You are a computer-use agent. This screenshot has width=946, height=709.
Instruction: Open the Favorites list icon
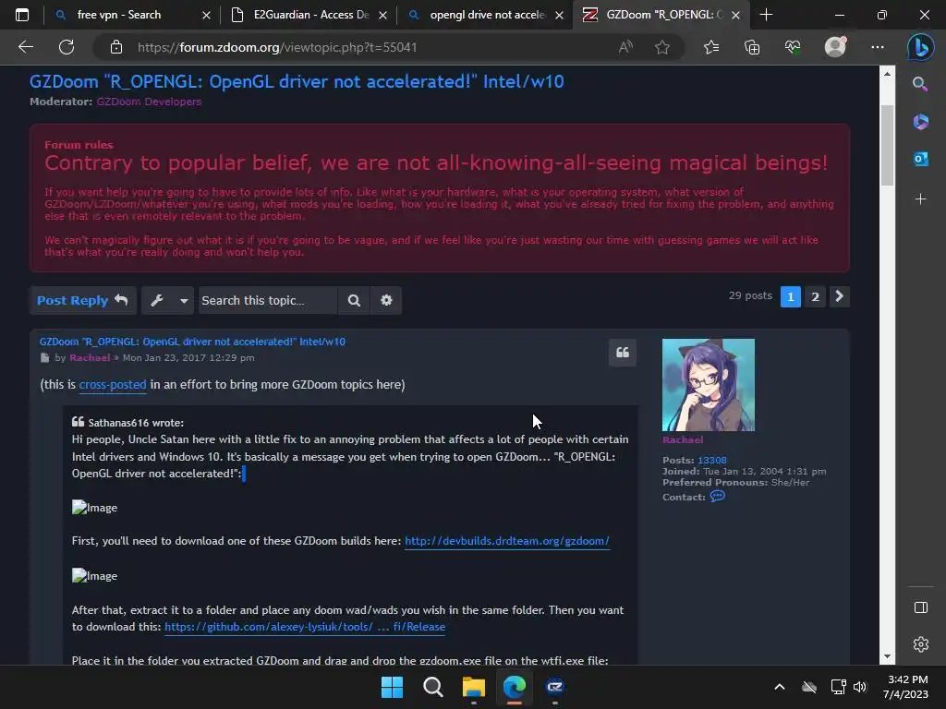(711, 47)
